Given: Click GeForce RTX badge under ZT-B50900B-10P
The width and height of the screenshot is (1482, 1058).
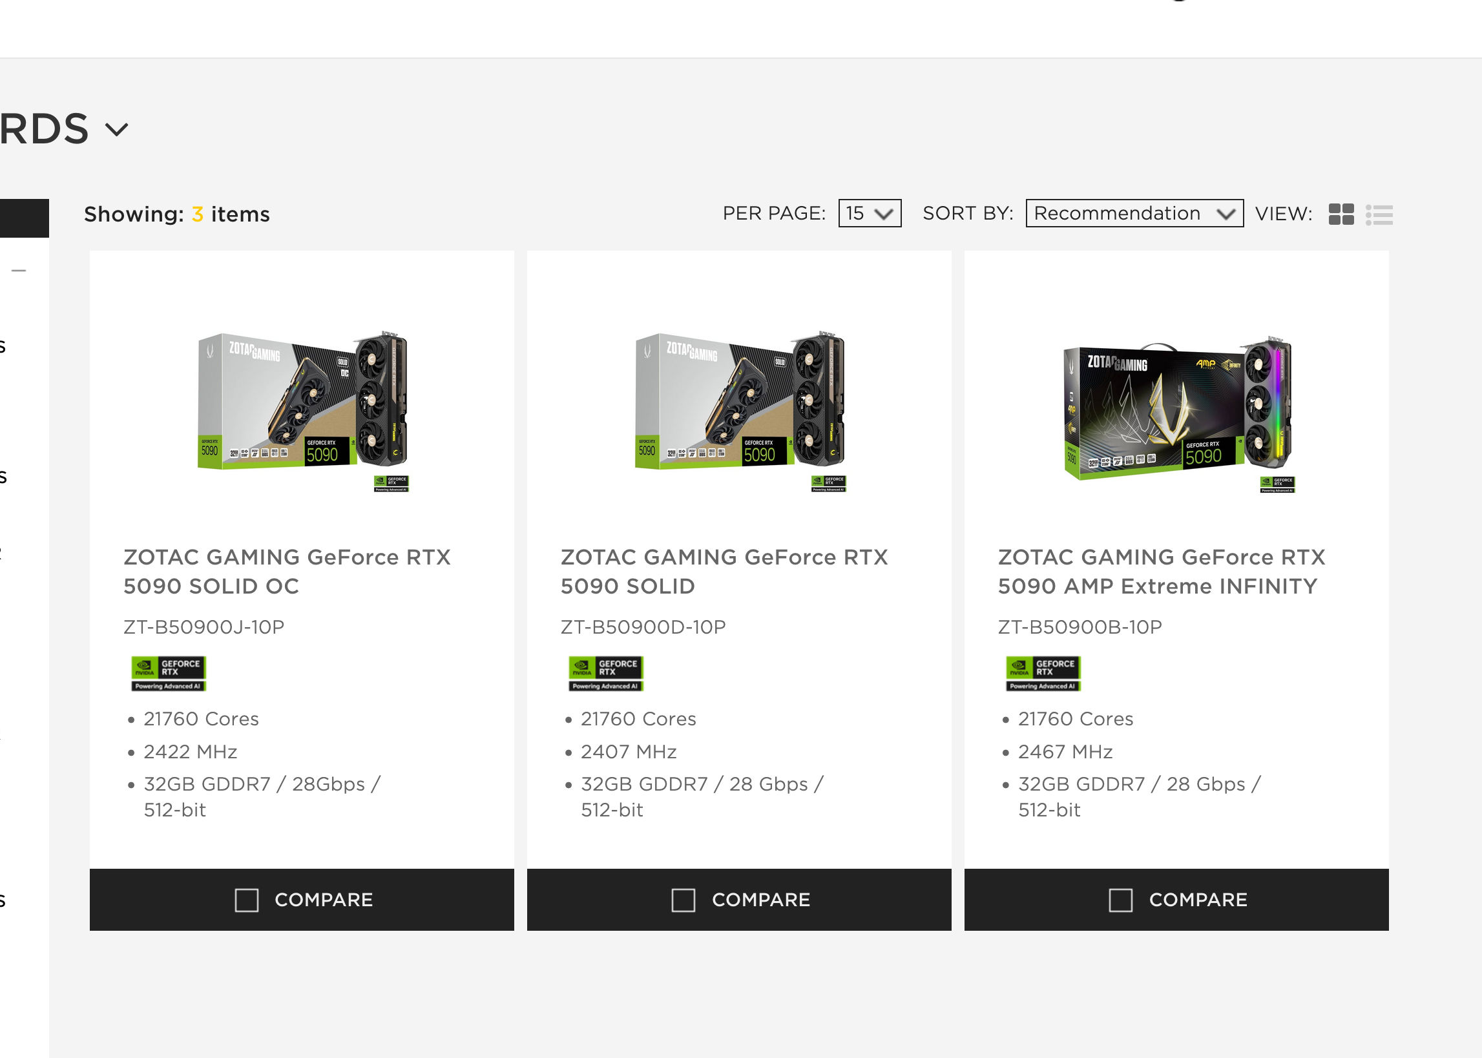Looking at the screenshot, I should (x=1043, y=673).
